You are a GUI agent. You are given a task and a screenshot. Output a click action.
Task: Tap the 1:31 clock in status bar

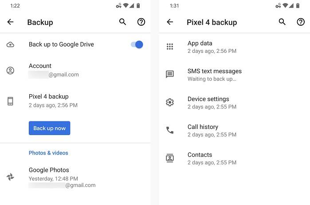pos(174,6)
